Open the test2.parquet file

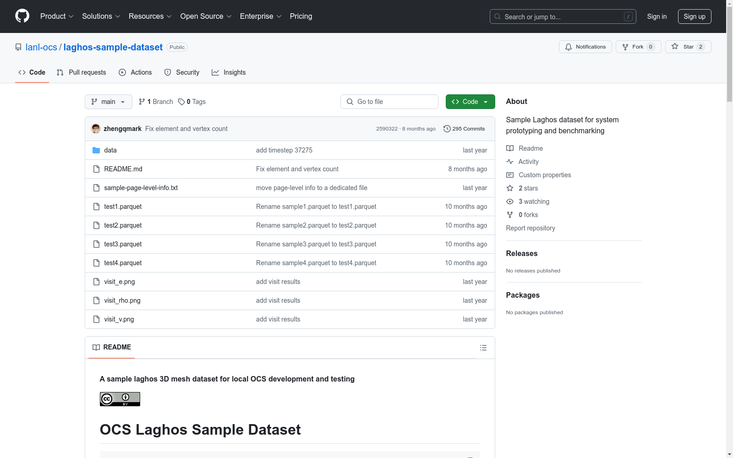(x=123, y=225)
